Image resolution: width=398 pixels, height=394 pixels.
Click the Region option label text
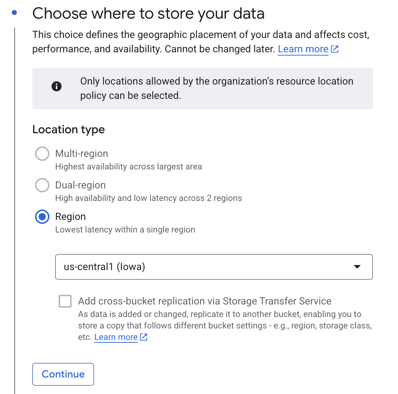[71, 217]
